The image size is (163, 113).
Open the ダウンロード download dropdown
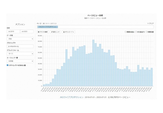68,32
